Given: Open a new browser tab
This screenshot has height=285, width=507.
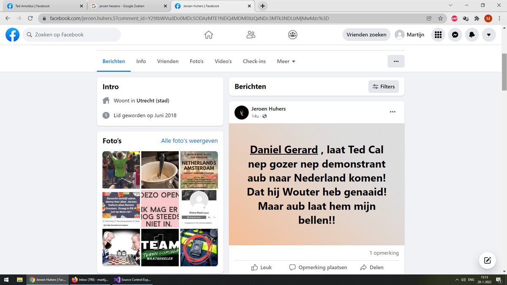Looking at the screenshot, I should [x=262, y=6].
